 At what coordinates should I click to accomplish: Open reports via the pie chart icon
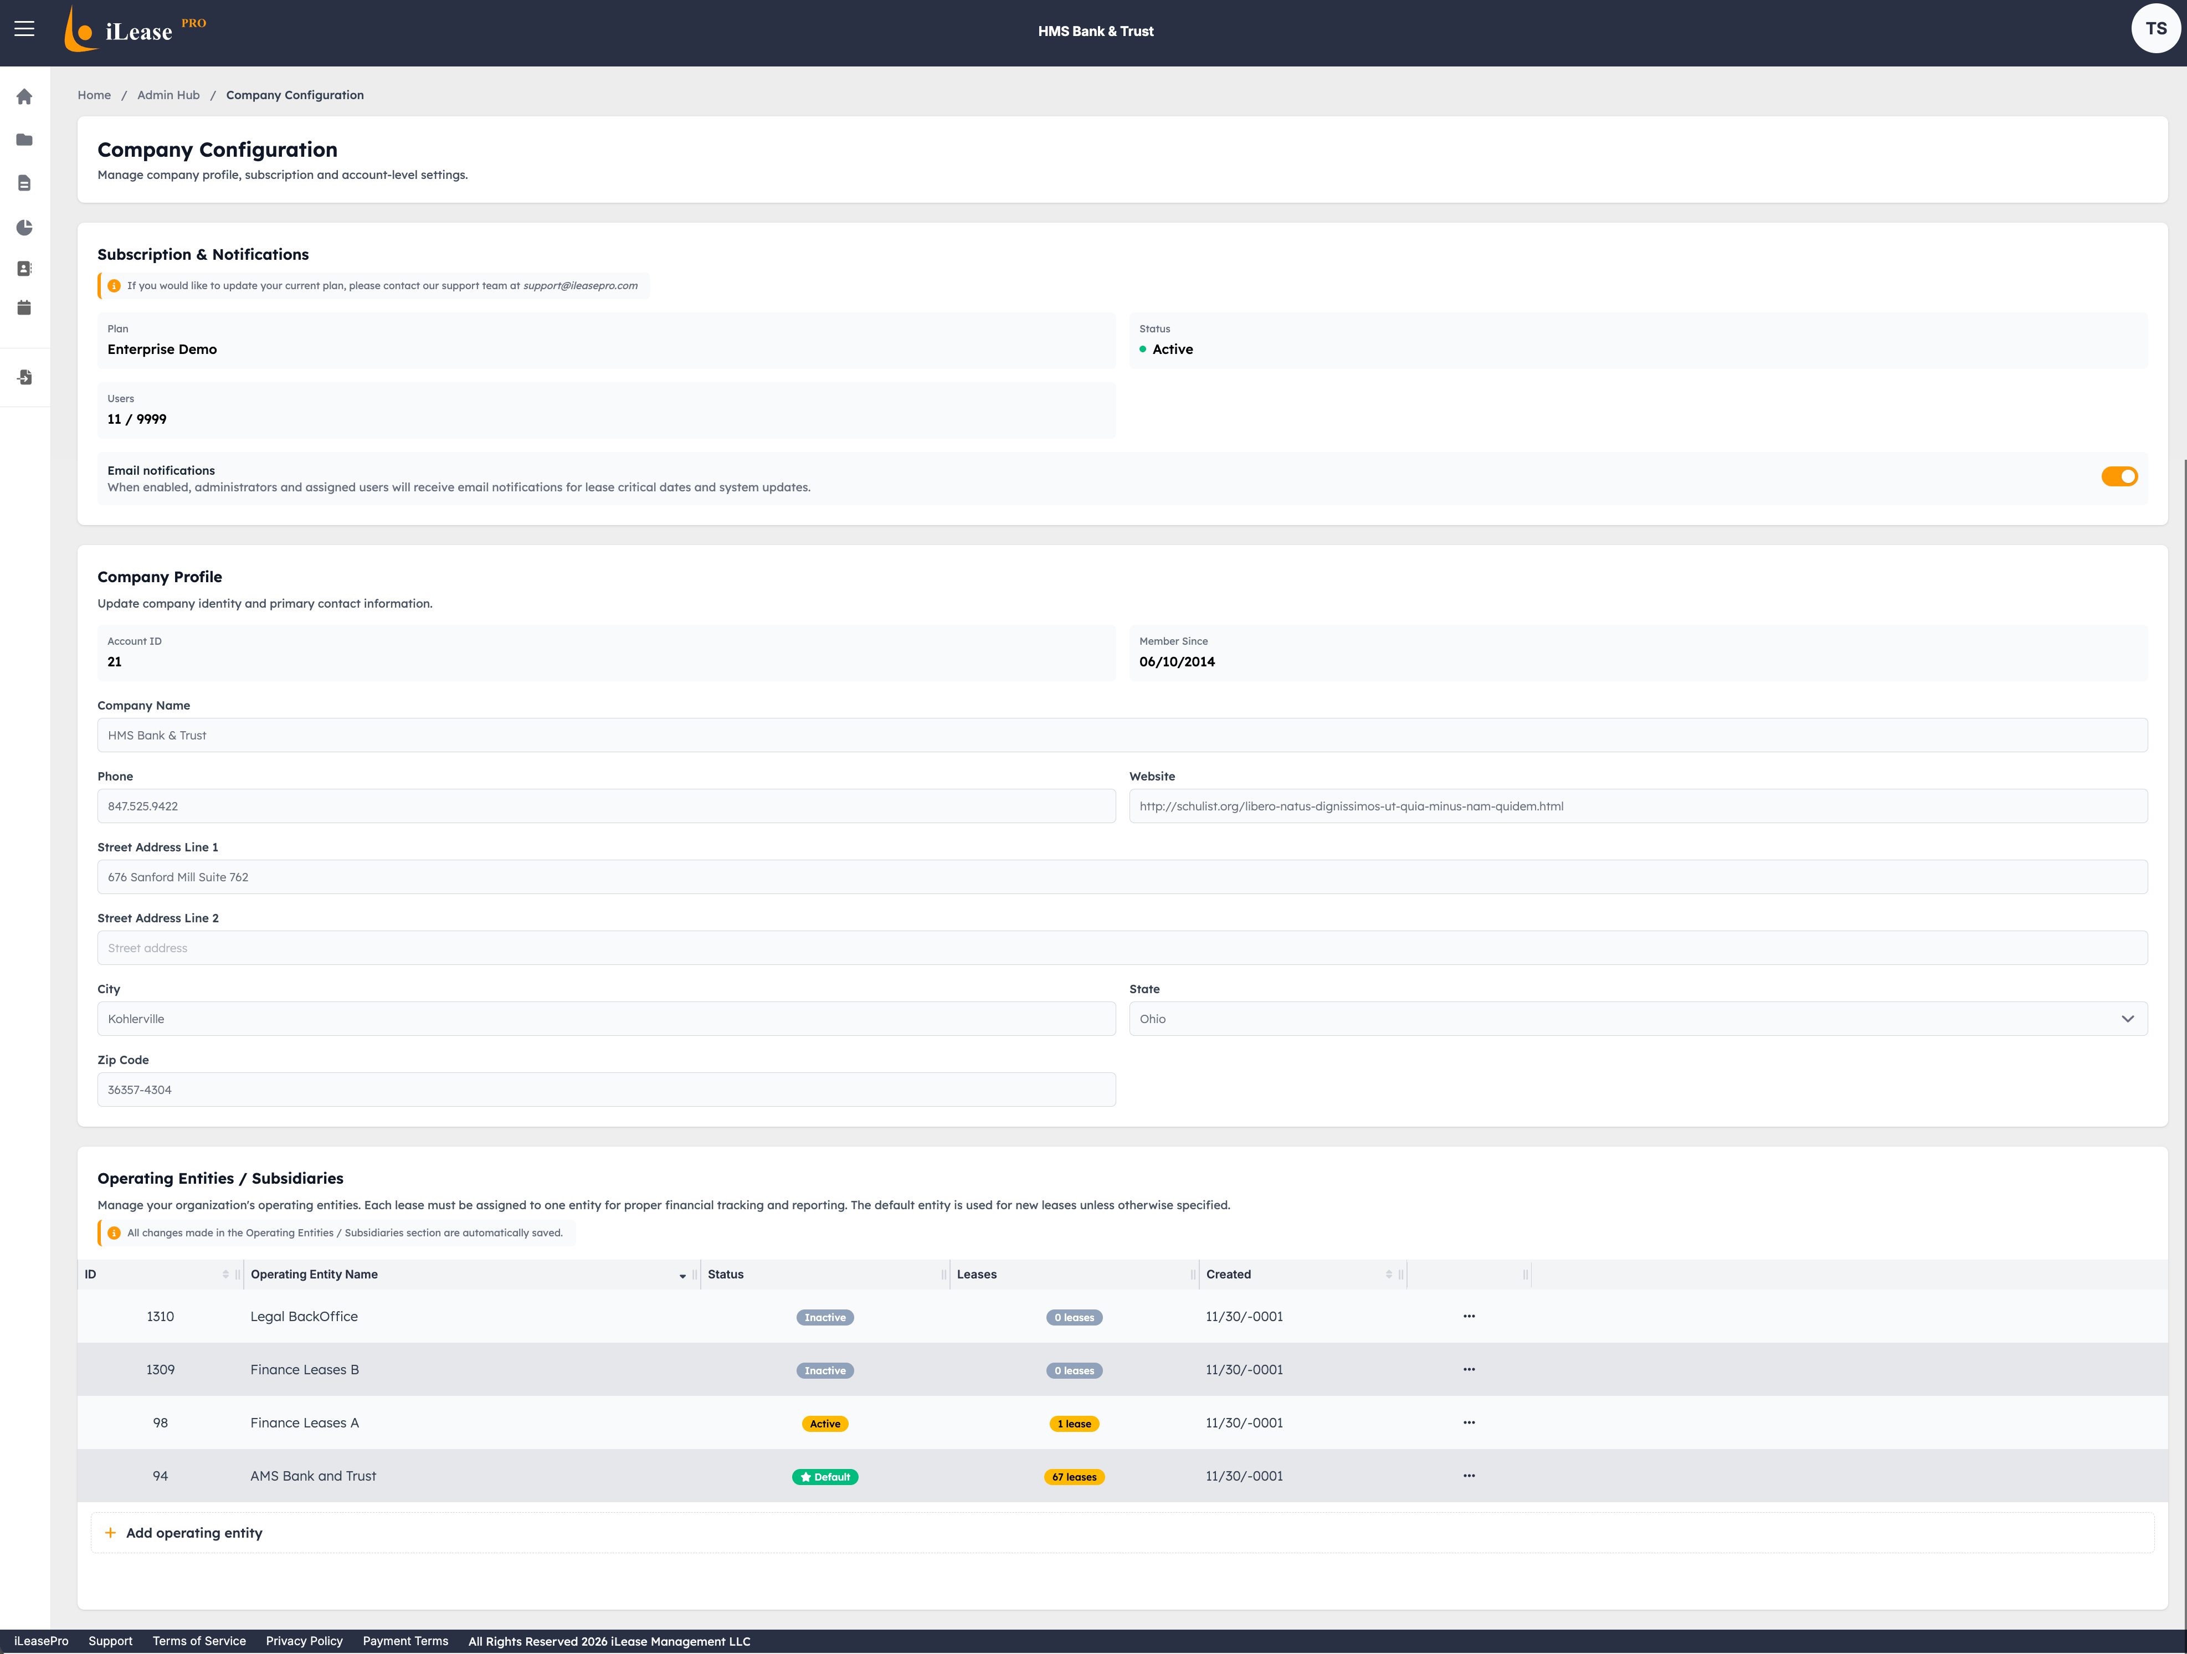24,227
